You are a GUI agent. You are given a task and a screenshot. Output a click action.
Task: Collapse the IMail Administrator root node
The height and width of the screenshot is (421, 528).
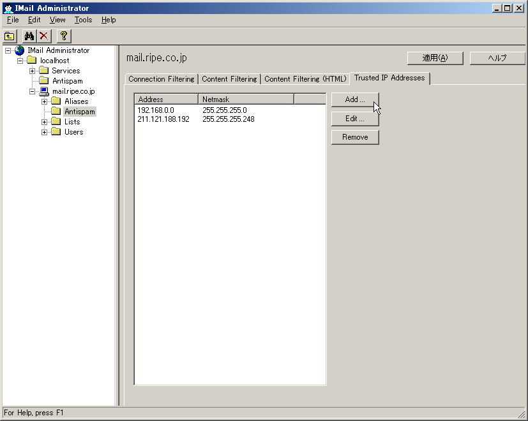coord(8,50)
